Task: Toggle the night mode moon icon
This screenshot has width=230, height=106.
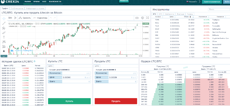Action: tap(199, 2)
